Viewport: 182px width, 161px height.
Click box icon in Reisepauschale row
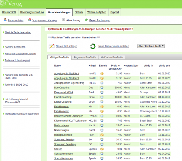click(x=102, y=135)
